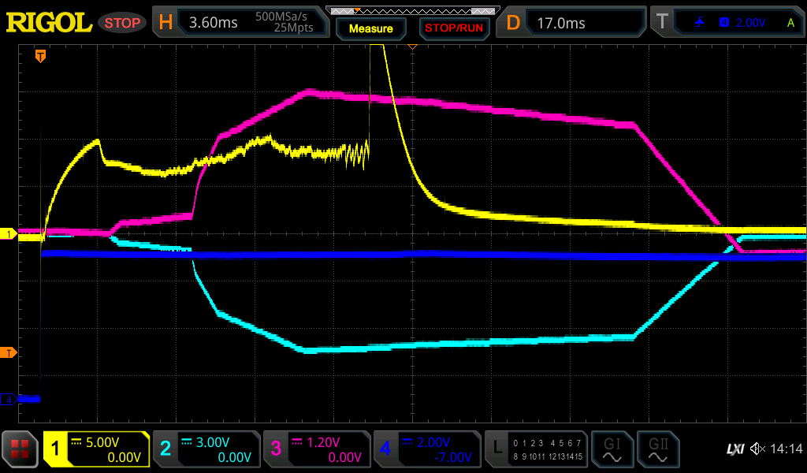Open the Measure menu
This screenshot has width=807, height=473.
click(371, 28)
